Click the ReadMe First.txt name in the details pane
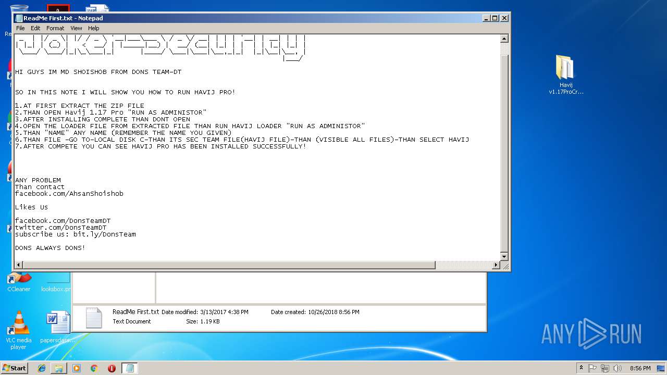The width and height of the screenshot is (667, 375). click(x=136, y=312)
